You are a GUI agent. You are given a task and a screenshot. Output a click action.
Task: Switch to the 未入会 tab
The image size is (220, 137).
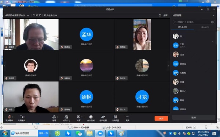coord(205,27)
